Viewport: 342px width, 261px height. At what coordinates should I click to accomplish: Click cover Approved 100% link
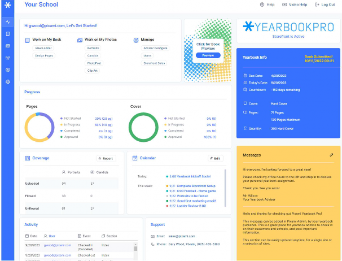[x=210, y=137]
